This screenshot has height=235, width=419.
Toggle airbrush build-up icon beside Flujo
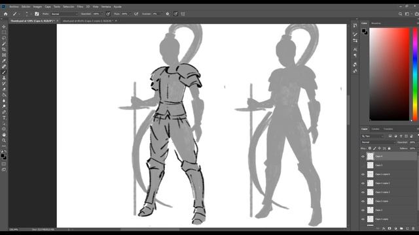[x=136, y=14]
